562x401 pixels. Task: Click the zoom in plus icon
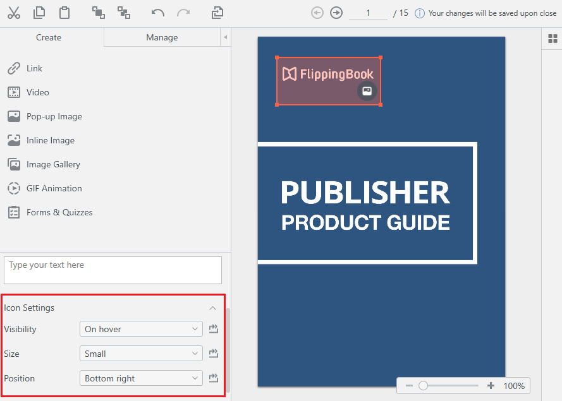coord(491,386)
